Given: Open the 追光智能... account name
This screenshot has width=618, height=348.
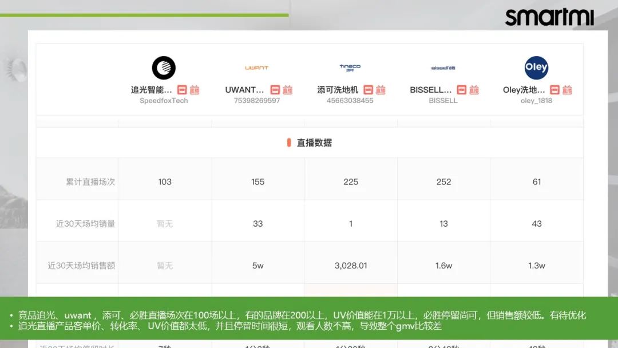Looking at the screenshot, I should tap(151, 90).
